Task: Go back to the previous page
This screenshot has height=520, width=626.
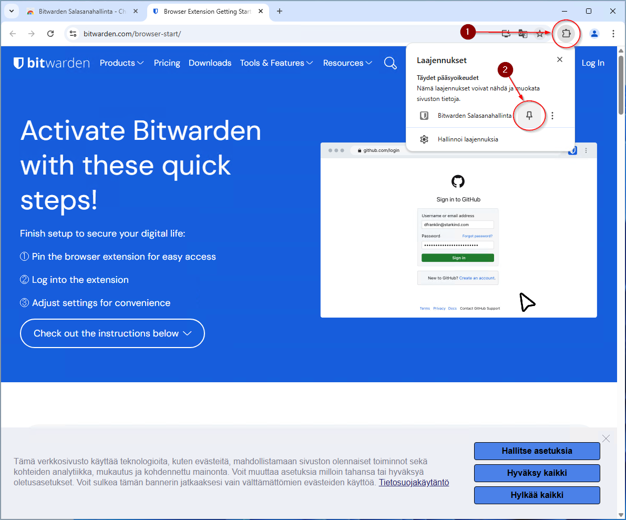Action: [13, 34]
